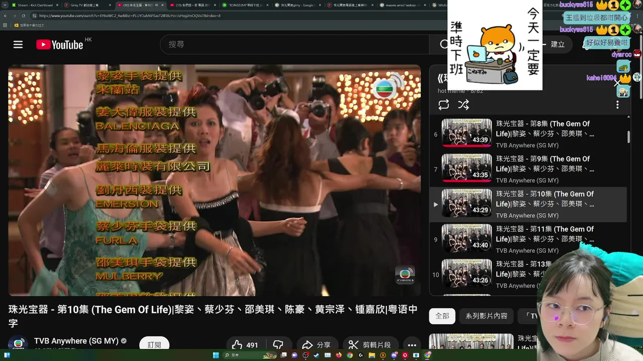Click the 第10集 playing indicator arrow
Viewport: 643px width, 361px height.
click(x=436, y=205)
